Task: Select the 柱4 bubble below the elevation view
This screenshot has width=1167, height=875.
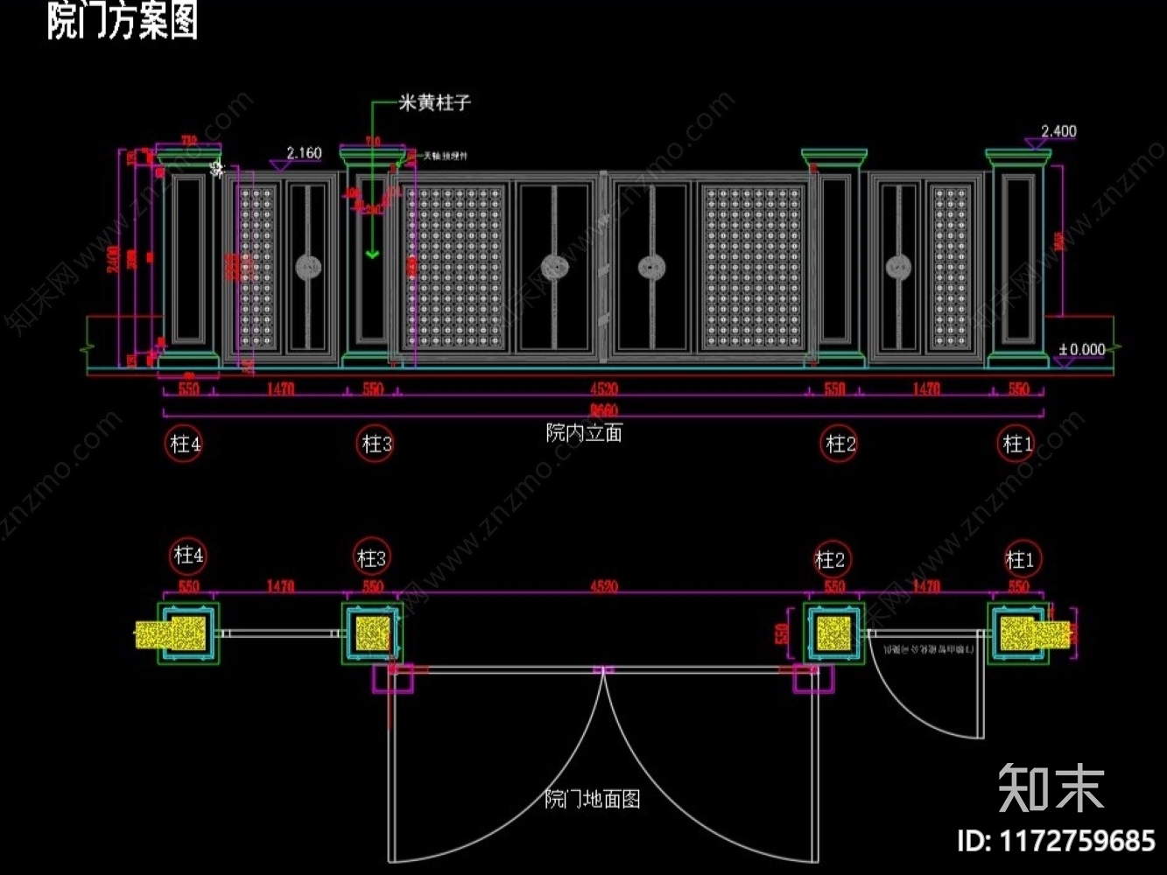Action: (x=186, y=444)
